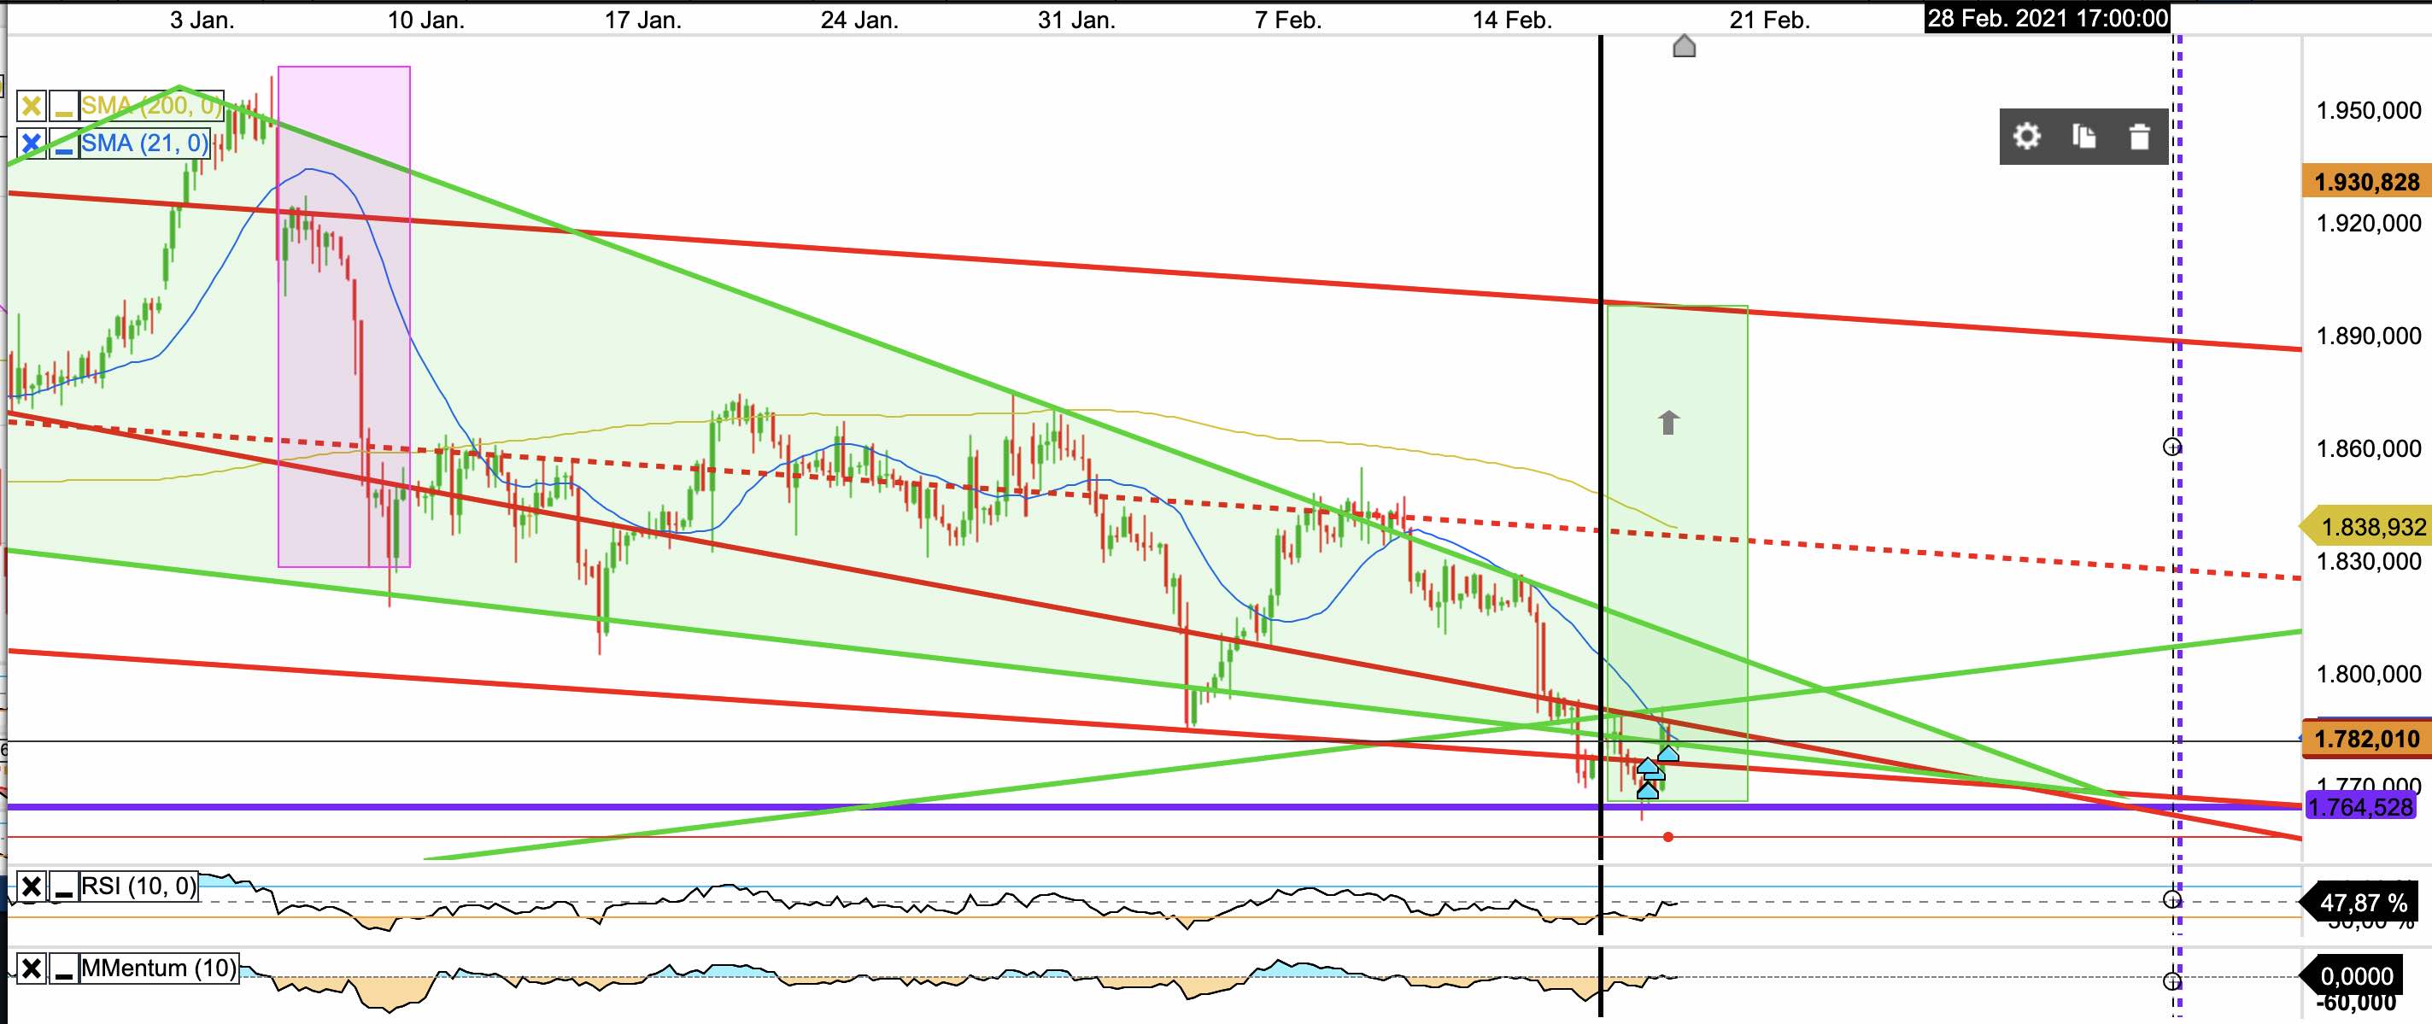Open the settings gear for the selected drawing
Viewport: 2432px width, 1024px height.
[x=2028, y=136]
